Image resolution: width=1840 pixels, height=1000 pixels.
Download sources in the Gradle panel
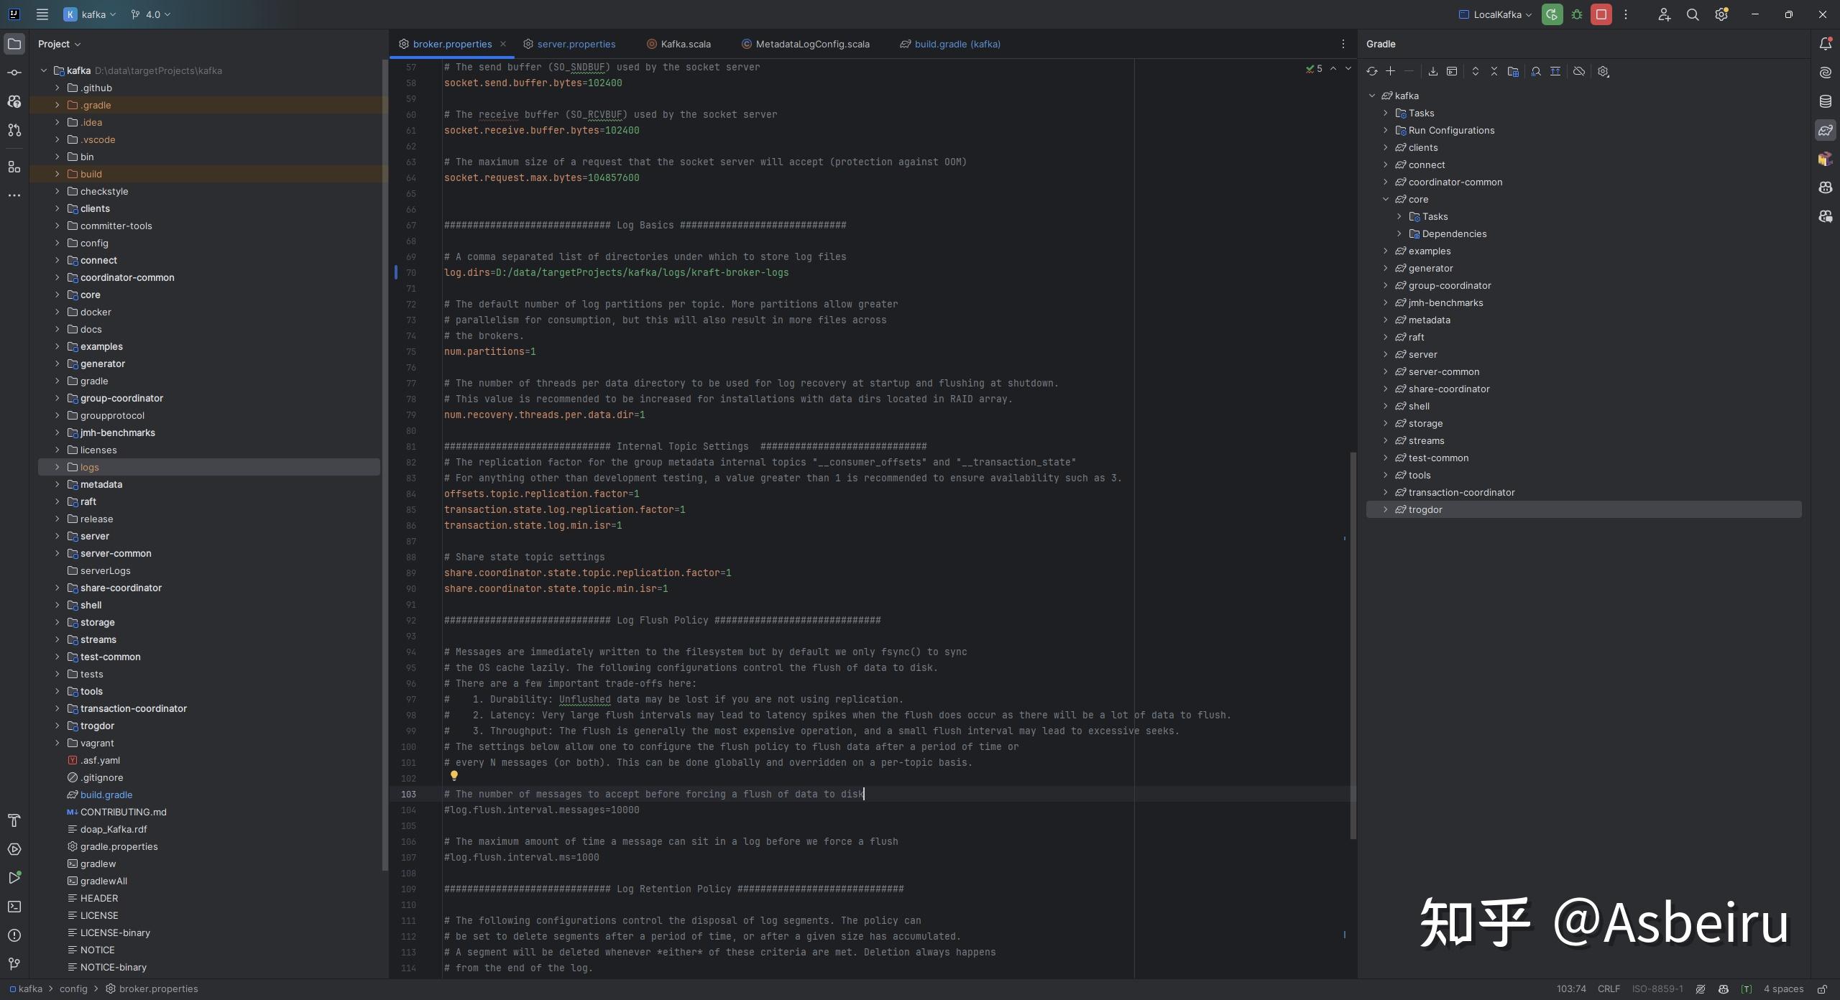pos(1433,71)
